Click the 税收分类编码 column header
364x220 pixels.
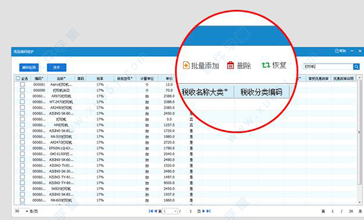(261, 92)
